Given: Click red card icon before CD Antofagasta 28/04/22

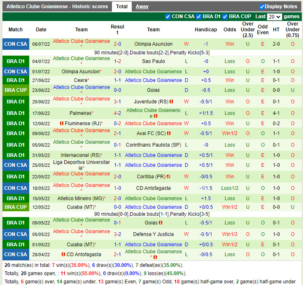Looking at the screenshot, I should pos(63,255).
